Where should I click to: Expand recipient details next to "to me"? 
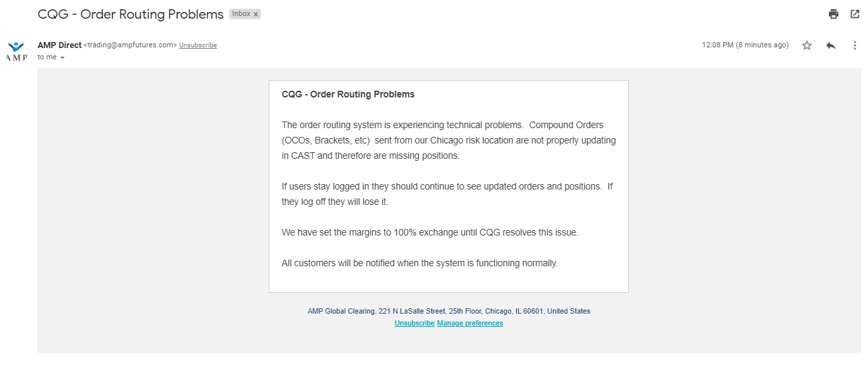click(63, 58)
